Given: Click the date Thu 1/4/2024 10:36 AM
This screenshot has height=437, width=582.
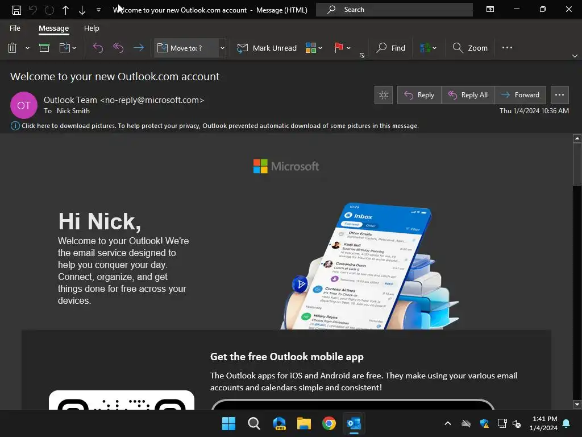Looking at the screenshot, I should pos(534,111).
